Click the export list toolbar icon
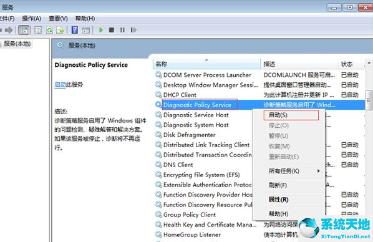The width and height of the screenshot is (373, 242). [x=60, y=30]
